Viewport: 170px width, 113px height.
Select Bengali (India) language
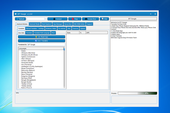tap(26, 82)
